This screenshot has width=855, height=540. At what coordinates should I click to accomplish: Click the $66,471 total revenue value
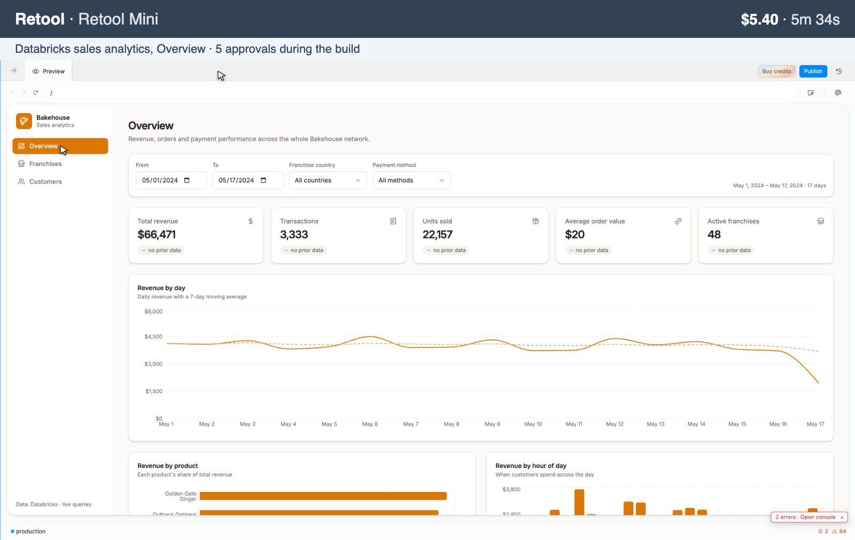(x=157, y=234)
